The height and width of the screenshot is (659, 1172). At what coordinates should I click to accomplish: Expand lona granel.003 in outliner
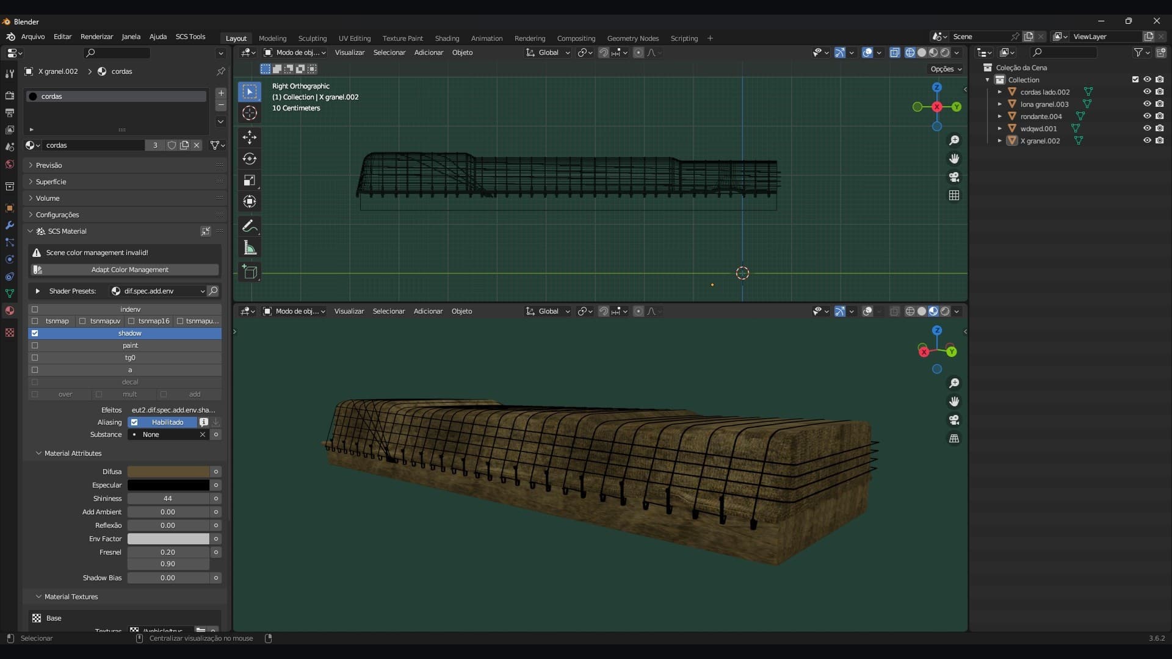[1000, 104]
